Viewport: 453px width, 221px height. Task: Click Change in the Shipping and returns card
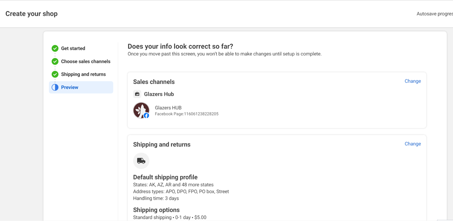click(413, 144)
